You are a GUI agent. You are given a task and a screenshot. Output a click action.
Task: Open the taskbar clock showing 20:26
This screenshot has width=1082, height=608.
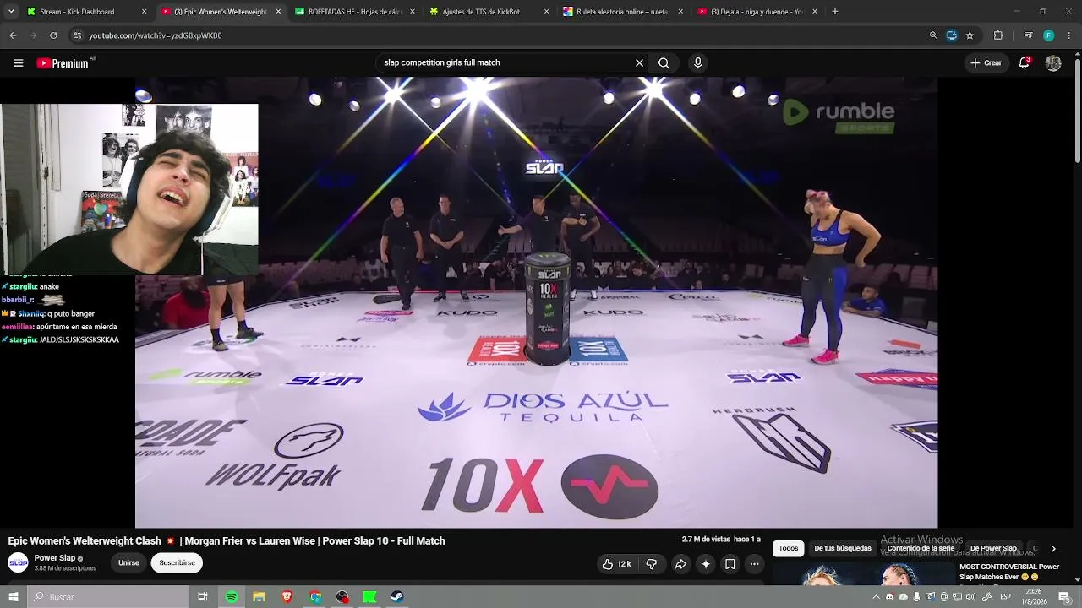1033,597
